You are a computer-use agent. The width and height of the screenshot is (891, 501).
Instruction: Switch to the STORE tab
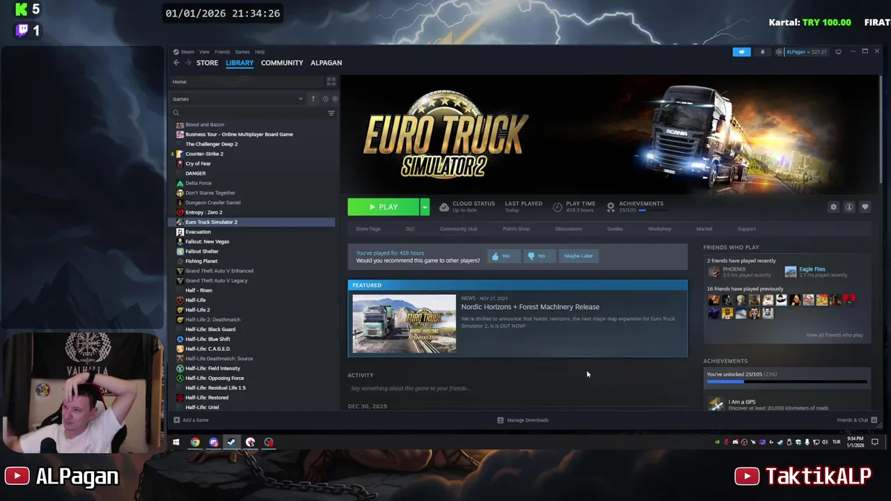click(x=207, y=63)
